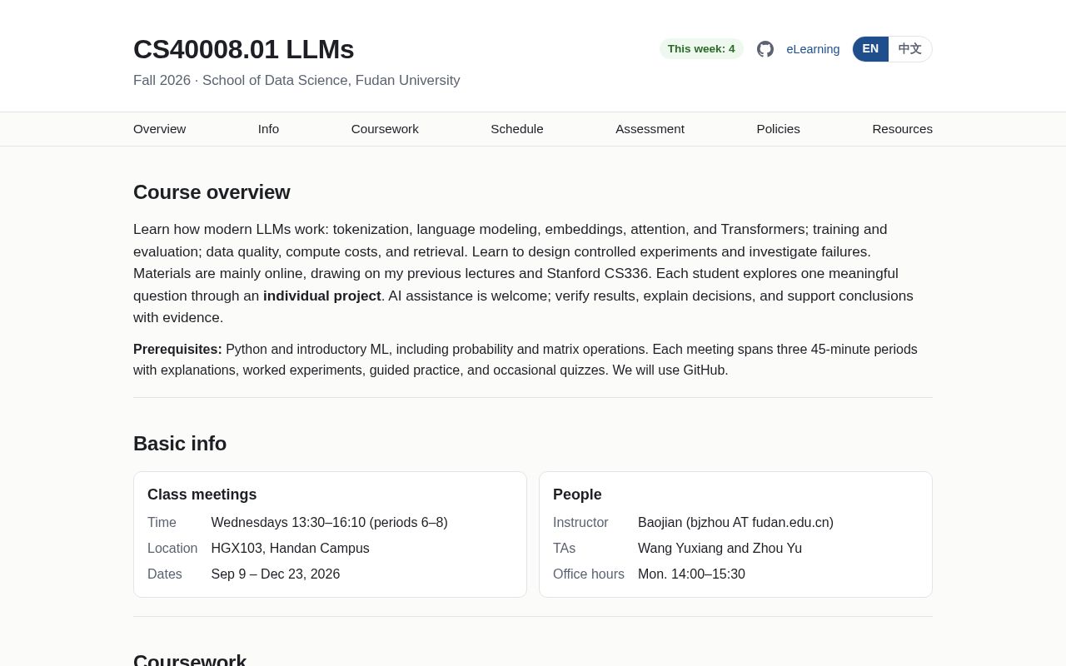Click the Fall 2026 School of Data Science subtitle

(296, 81)
